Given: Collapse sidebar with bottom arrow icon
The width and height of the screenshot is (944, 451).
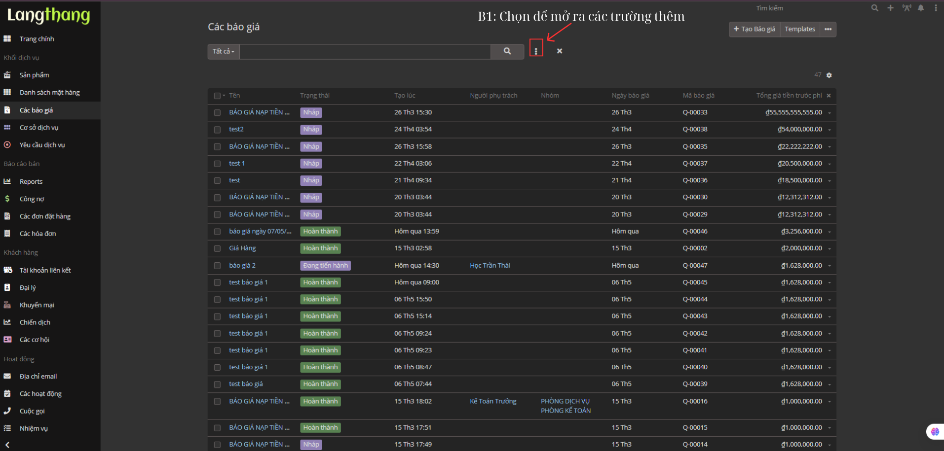Looking at the screenshot, I should pos(7,445).
